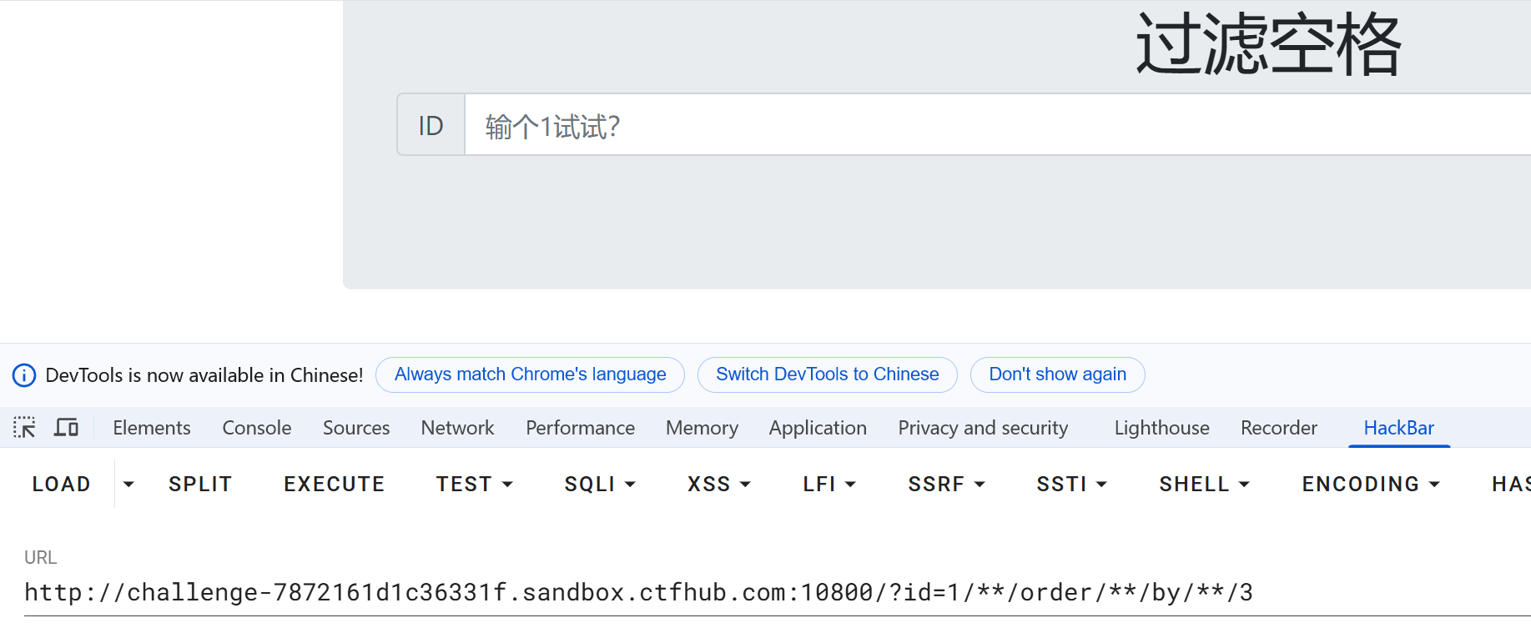Switch to the Elements tab
The image size is (1531, 638).
coord(152,428)
